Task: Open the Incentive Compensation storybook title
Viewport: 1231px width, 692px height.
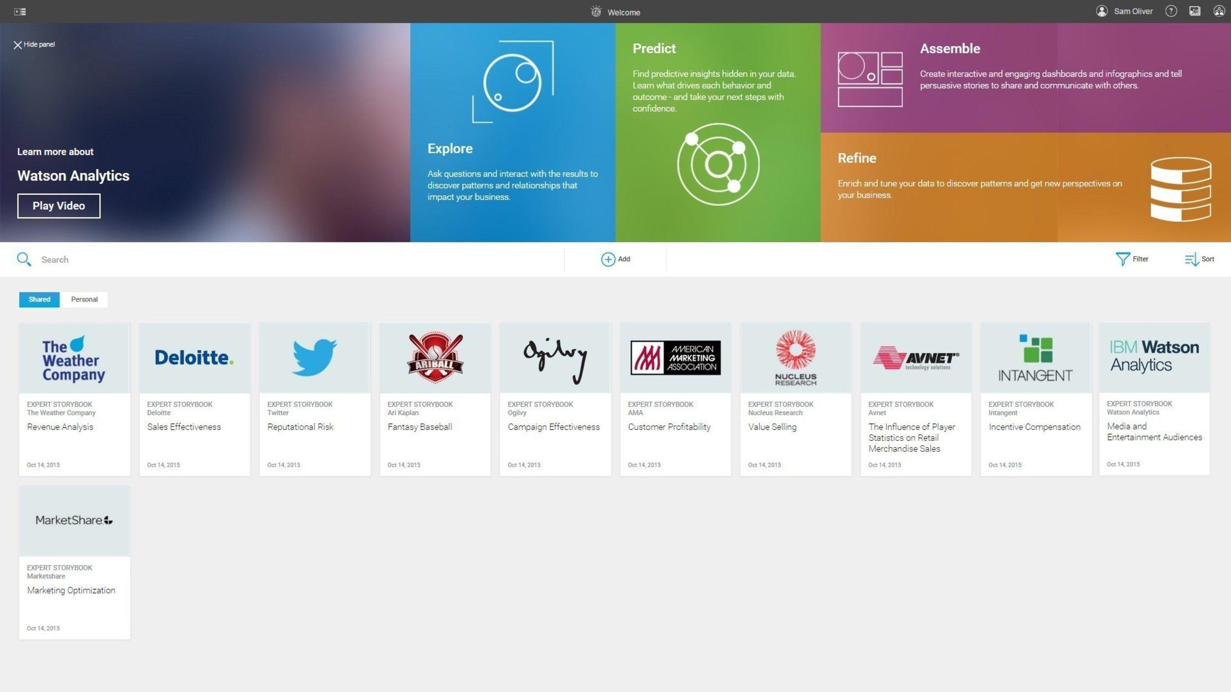Action: (1034, 427)
